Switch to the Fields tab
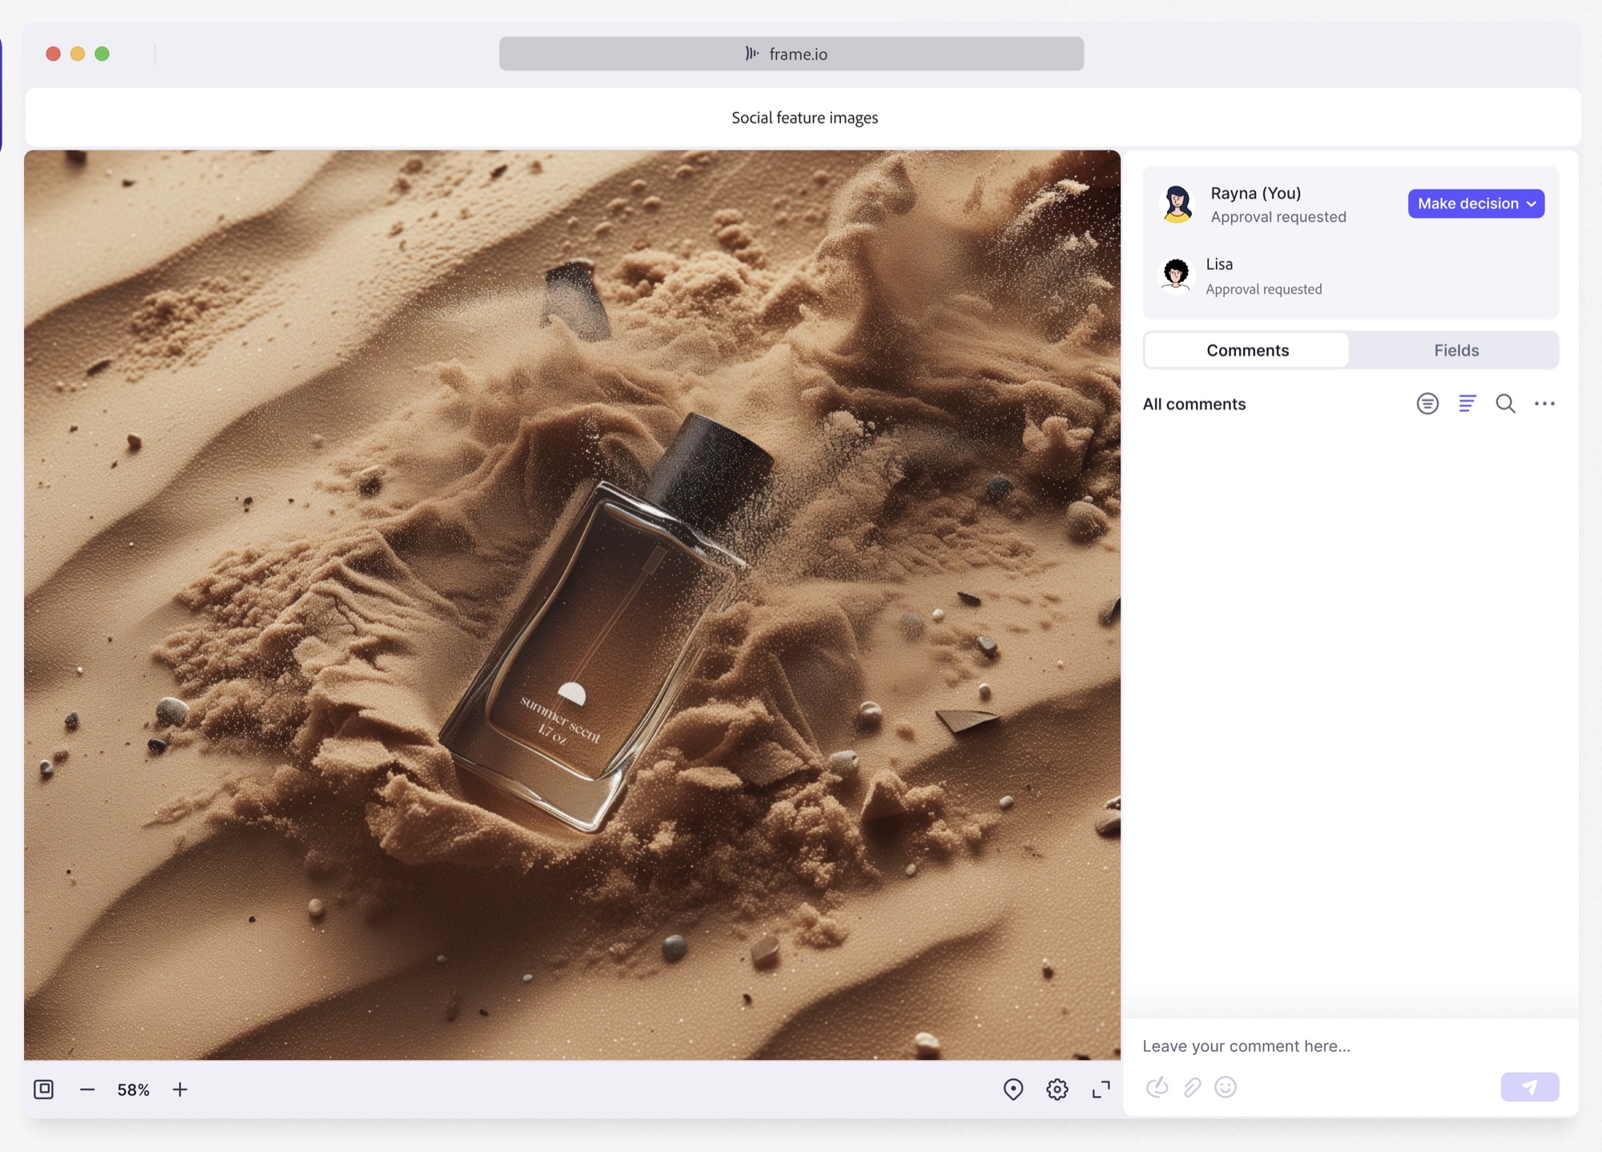Screen dimensions: 1602x1152 coord(1455,350)
